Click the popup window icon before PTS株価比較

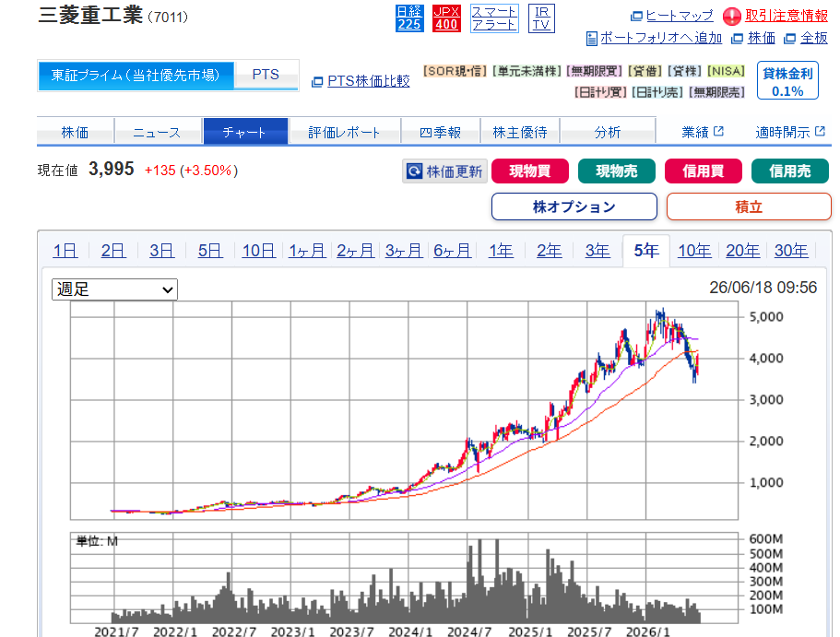(x=317, y=81)
